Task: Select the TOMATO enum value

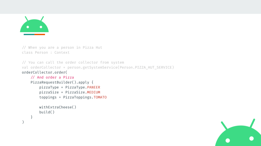Action: [x=100, y=97]
